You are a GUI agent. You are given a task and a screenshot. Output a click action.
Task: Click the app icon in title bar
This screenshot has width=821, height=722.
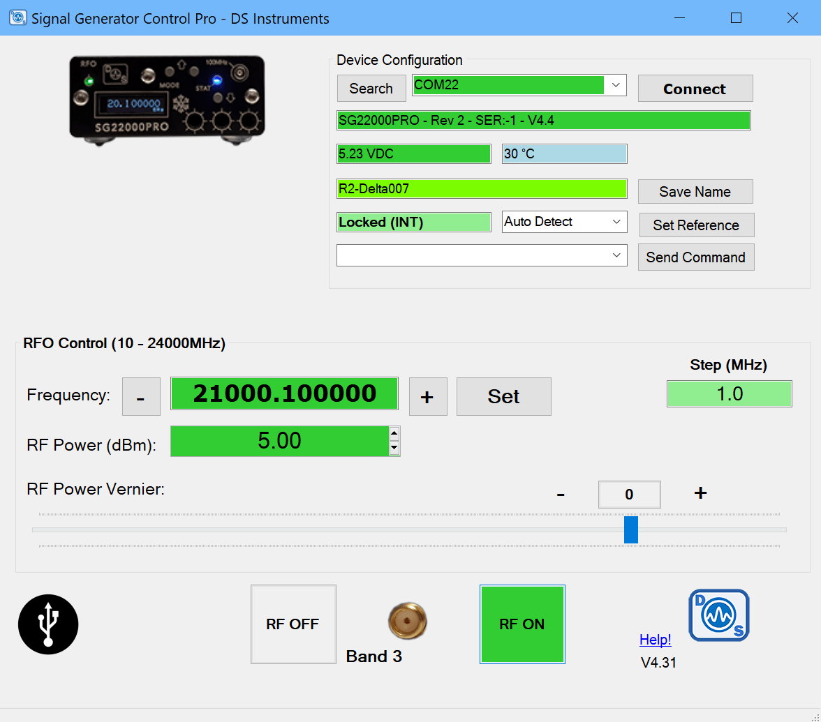pyautogui.click(x=18, y=18)
